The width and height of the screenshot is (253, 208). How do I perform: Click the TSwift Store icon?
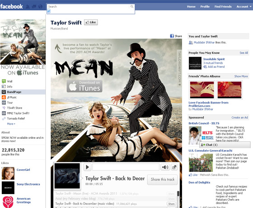(x=4, y=108)
